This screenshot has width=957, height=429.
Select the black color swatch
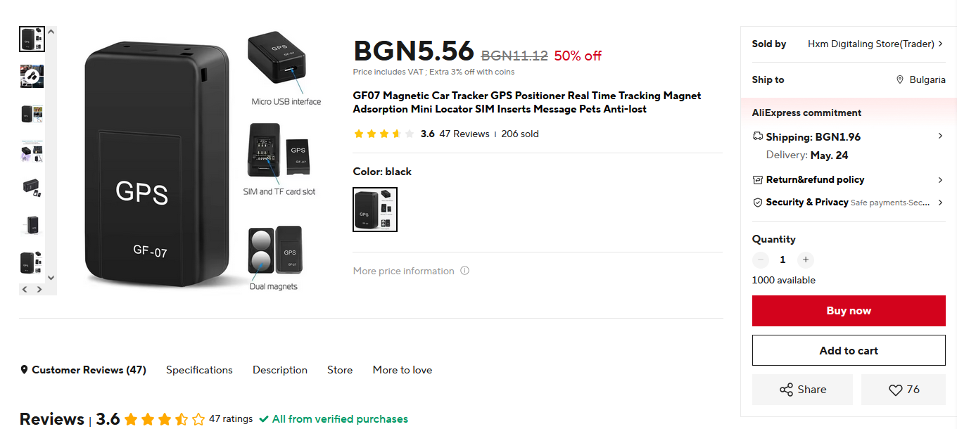click(x=375, y=210)
